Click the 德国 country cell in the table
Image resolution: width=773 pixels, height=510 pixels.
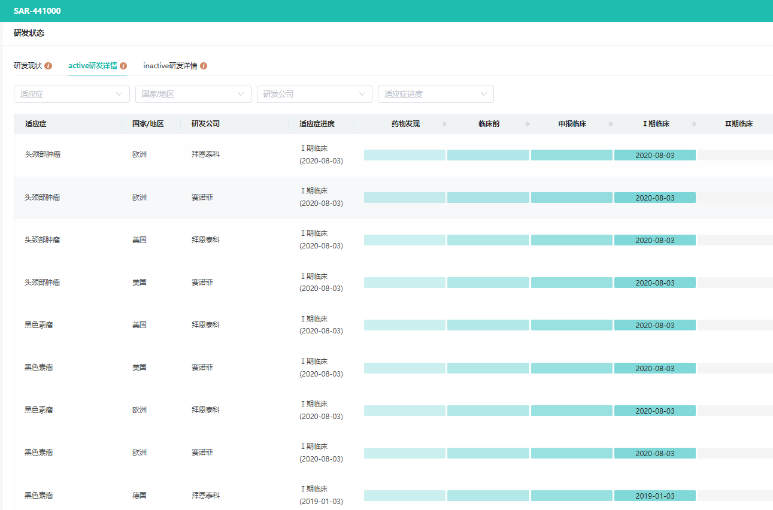[x=140, y=496]
